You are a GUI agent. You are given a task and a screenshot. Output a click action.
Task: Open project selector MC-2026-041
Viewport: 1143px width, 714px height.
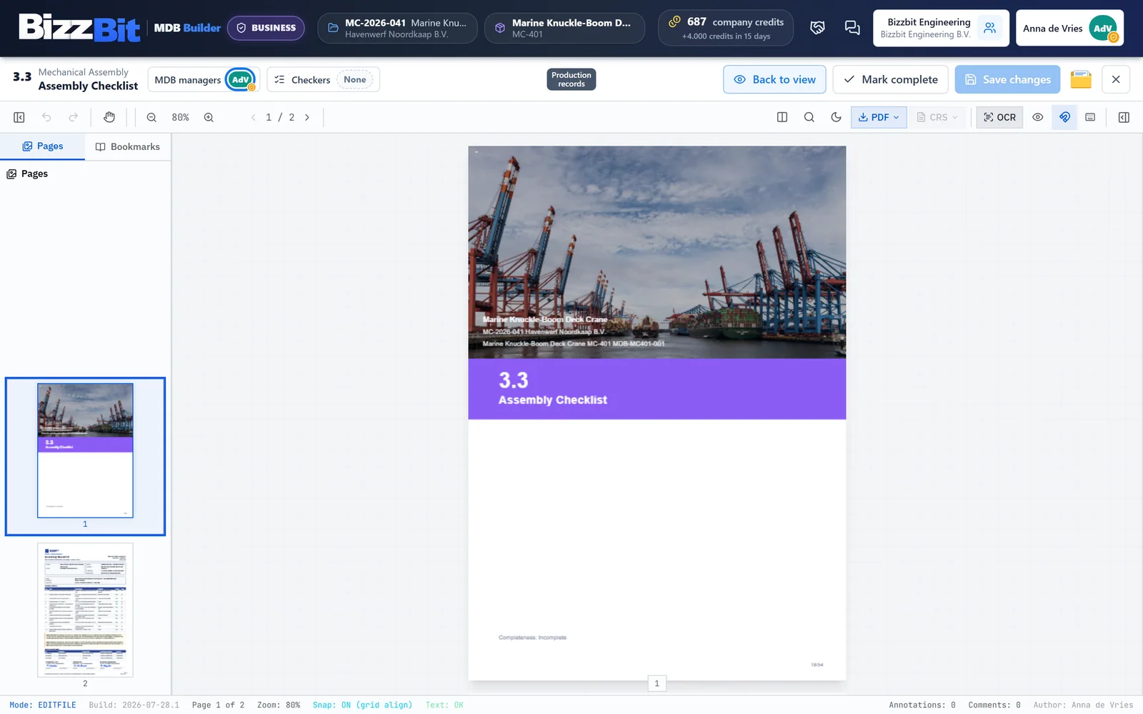coord(397,28)
